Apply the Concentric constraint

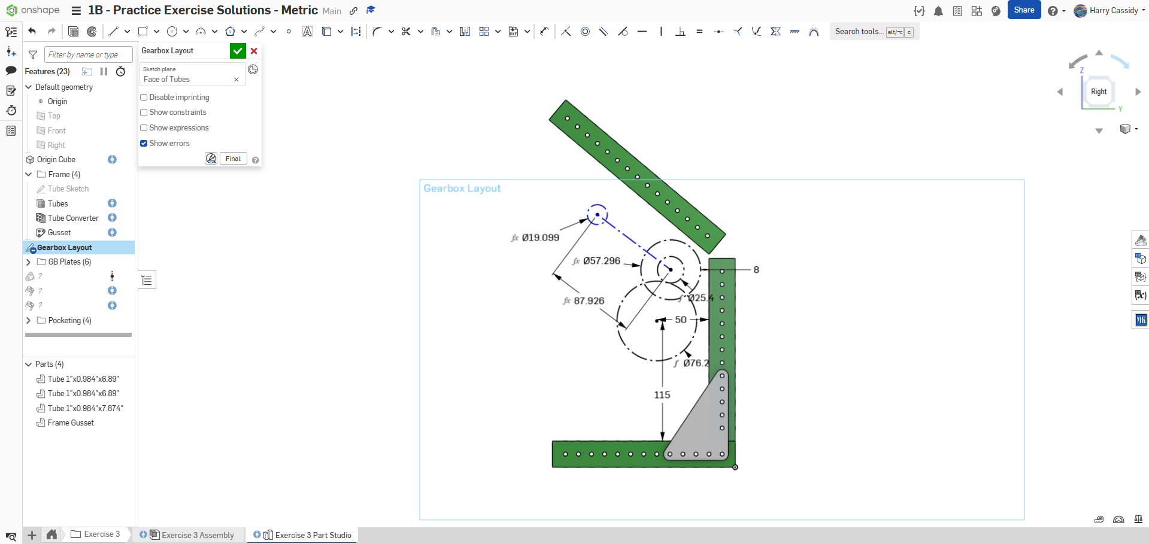[585, 32]
